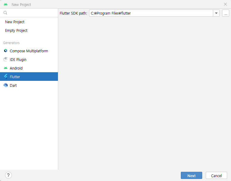Click the Cancel button
Image resolution: width=231 pixels, height=181 pixels.
click(x=216, y=175)
